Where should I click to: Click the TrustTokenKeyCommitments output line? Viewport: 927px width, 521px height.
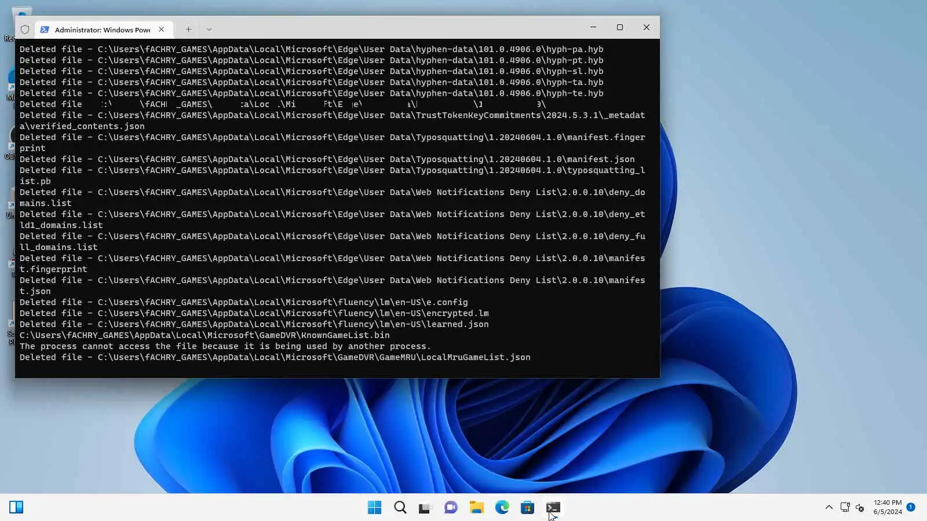point(333,115)
